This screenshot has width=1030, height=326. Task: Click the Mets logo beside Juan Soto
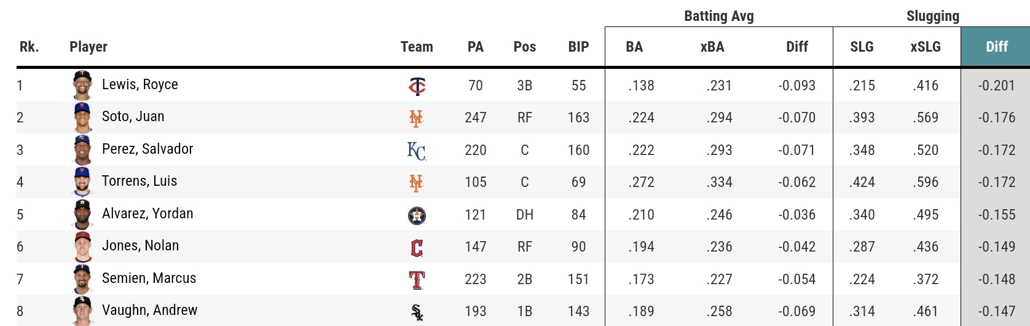[416, 118]
